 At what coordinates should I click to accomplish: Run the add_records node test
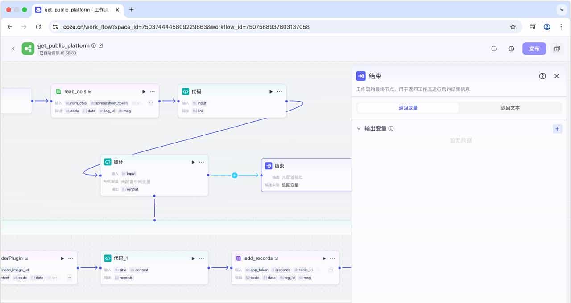tap(324, 258)
